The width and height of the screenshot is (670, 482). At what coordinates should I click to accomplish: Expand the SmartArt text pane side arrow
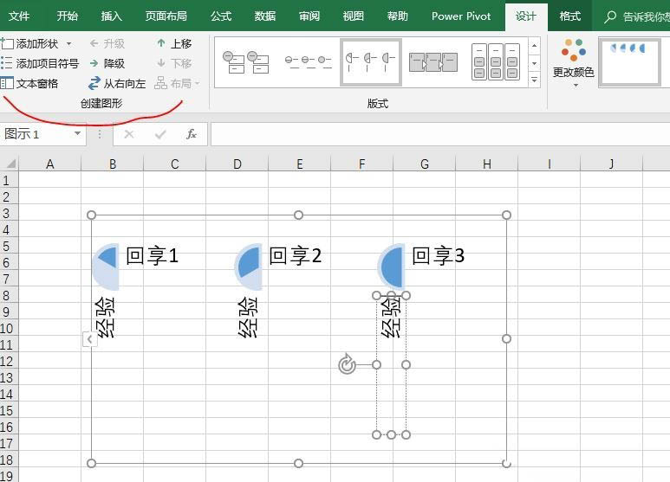pyautogui.click(x=90, y=339)
